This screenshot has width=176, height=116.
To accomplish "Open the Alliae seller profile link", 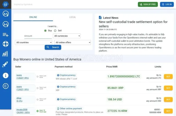I will click(20, 100).
